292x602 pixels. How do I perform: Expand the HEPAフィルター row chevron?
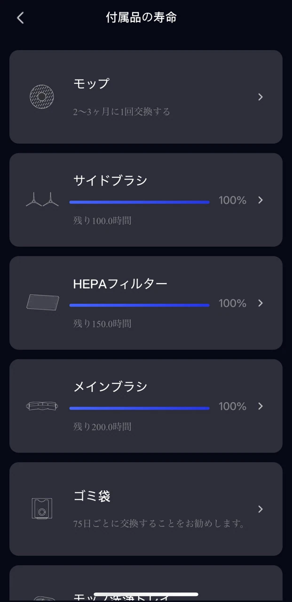click(x=260, y=303)
